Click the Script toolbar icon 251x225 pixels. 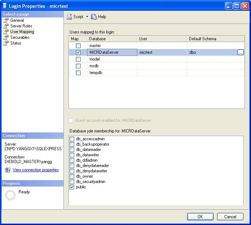pos(69,17)
